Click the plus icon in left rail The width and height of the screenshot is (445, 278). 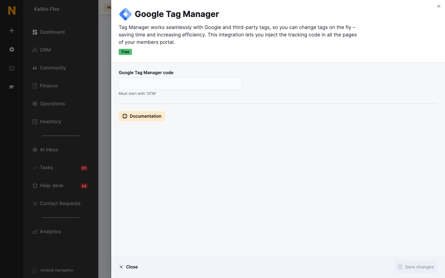(12, 31)
